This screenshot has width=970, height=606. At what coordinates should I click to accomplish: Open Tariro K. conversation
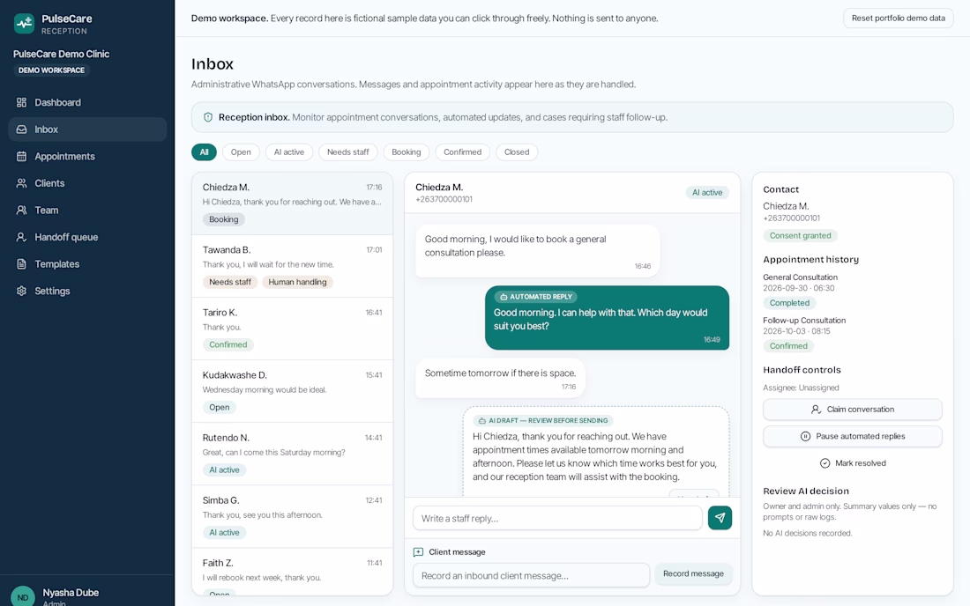tap(292, 329)
